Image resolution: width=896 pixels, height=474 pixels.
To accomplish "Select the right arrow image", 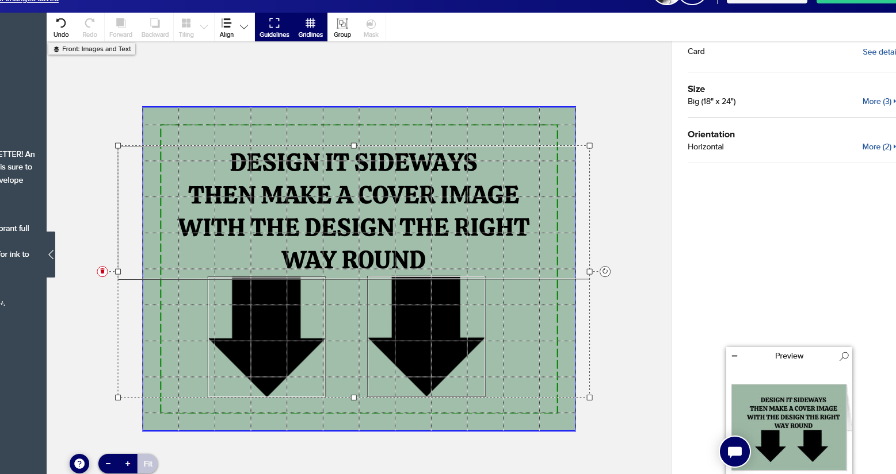I will tap(426, 337).
